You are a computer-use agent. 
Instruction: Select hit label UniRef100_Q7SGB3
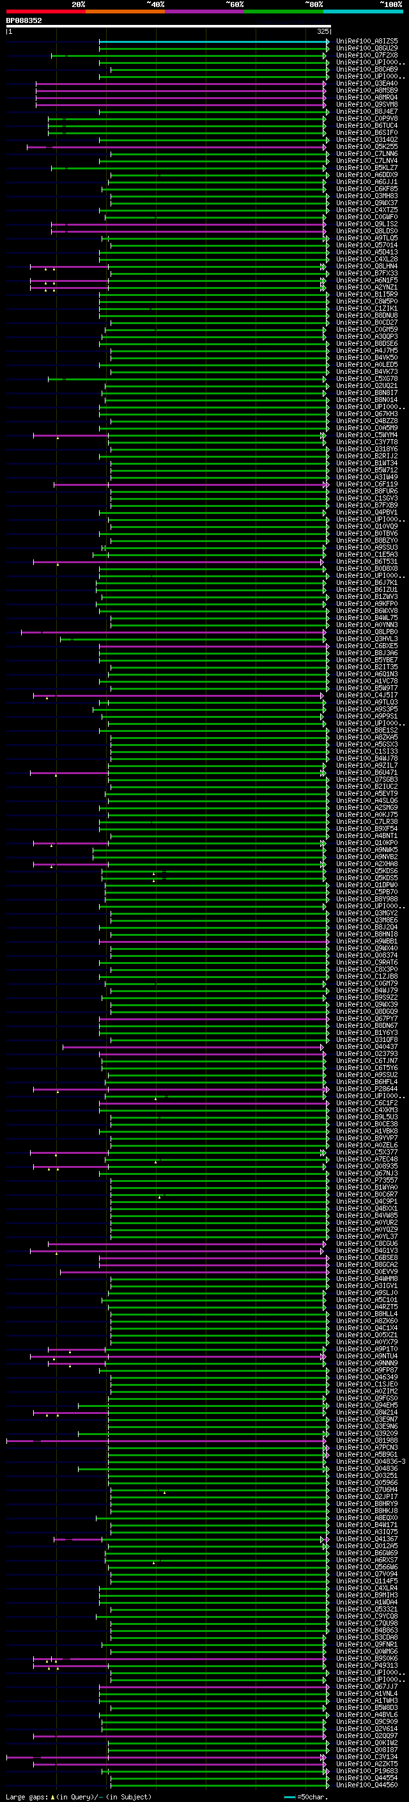366,780
